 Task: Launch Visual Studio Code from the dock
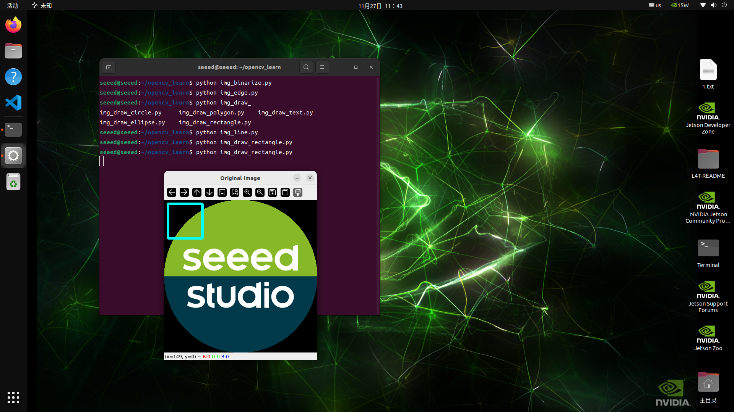click(13, 103)
